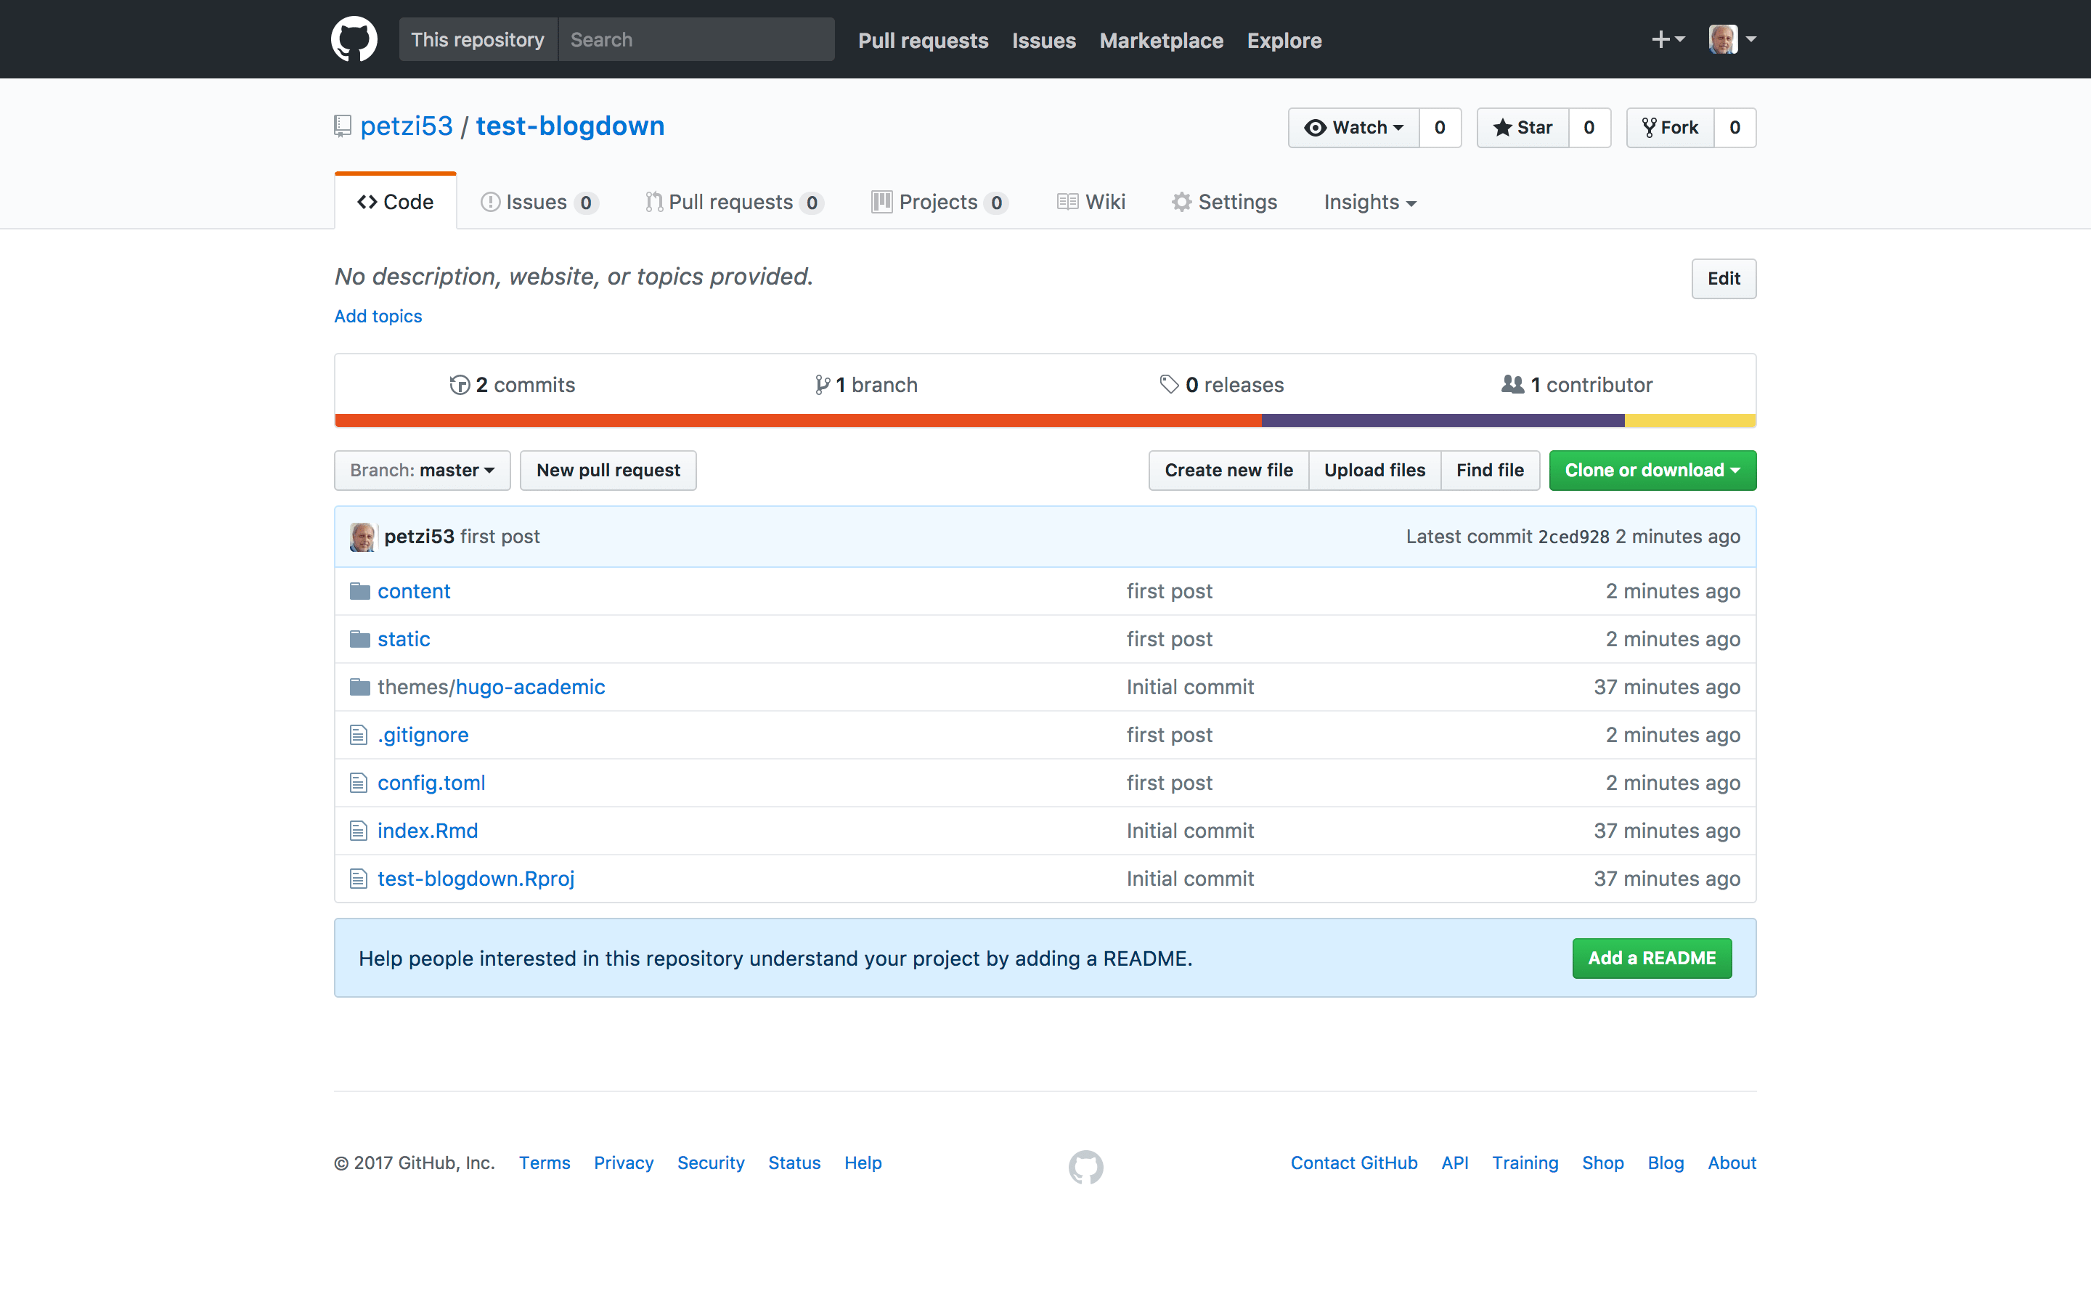Click the releases tag icon
The width and height of the screenshot is (2091, 1307).
1169,385
